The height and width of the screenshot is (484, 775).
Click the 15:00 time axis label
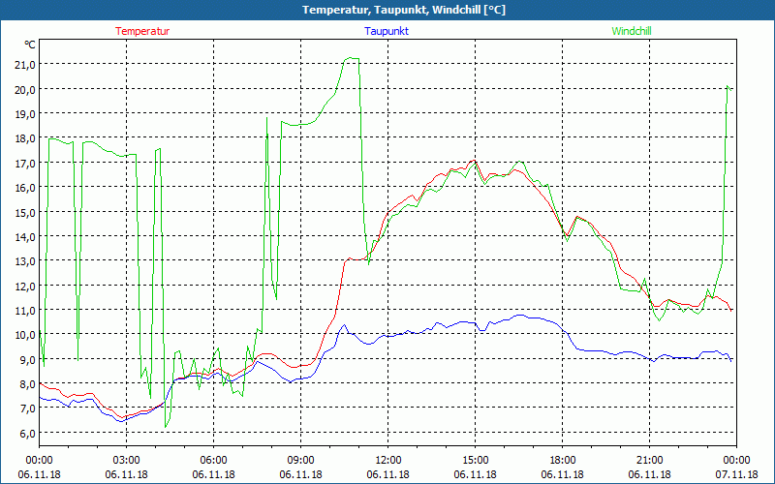pyautogui.click(x=475, y=461)
